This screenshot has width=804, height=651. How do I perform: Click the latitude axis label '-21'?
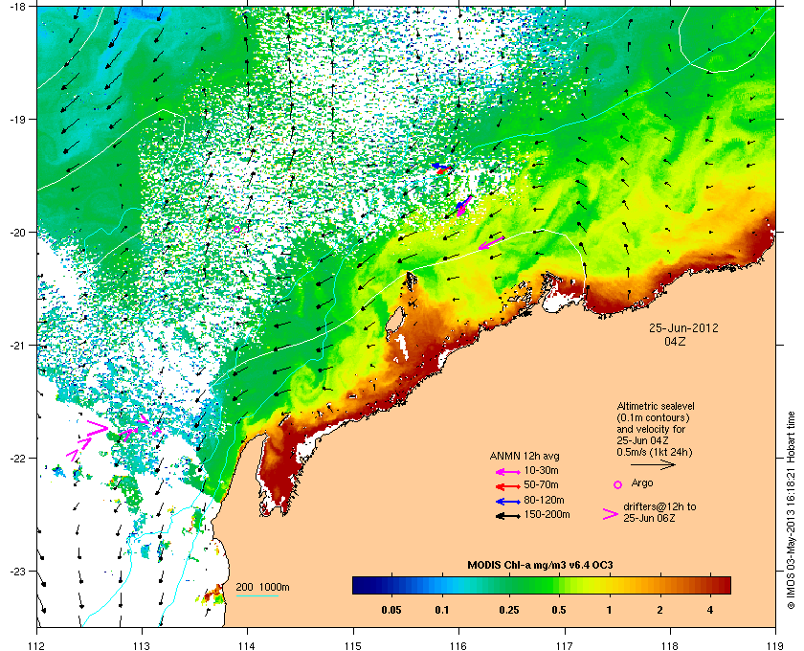[x=17, y=345]
